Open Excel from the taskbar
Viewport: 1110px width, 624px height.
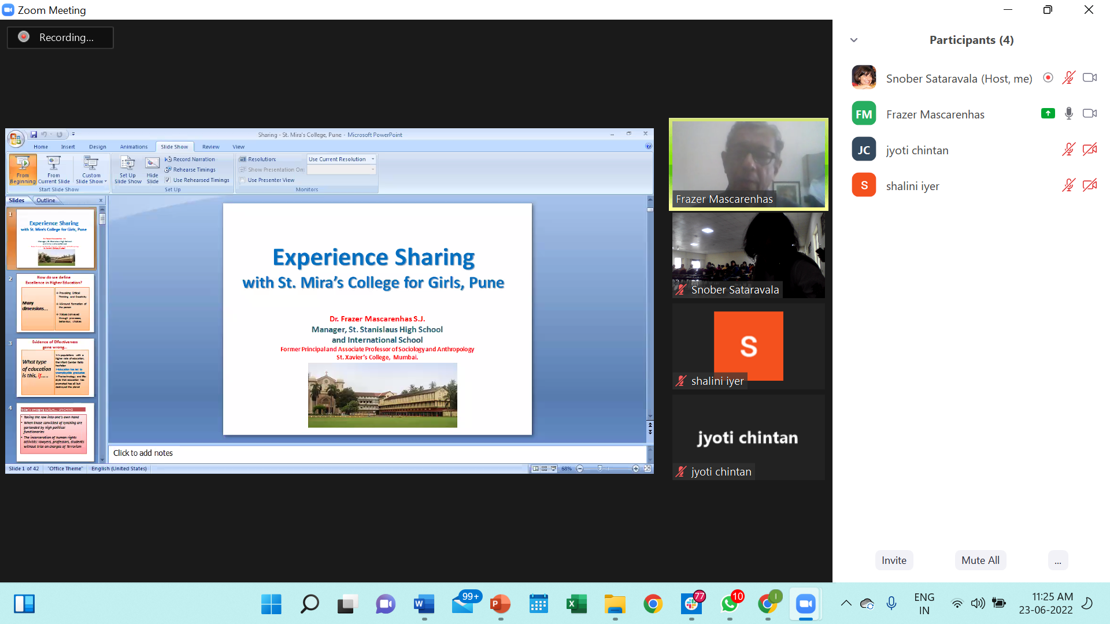pos(576,604)
